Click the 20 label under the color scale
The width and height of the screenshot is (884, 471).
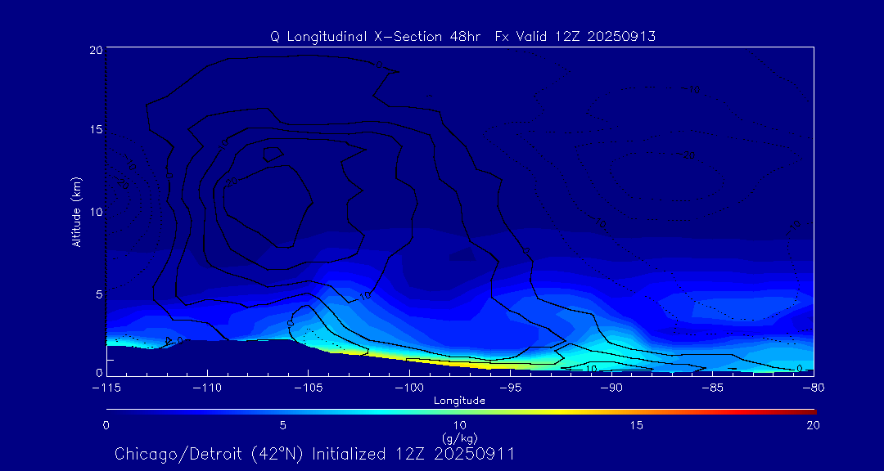(x=813, y=426)
